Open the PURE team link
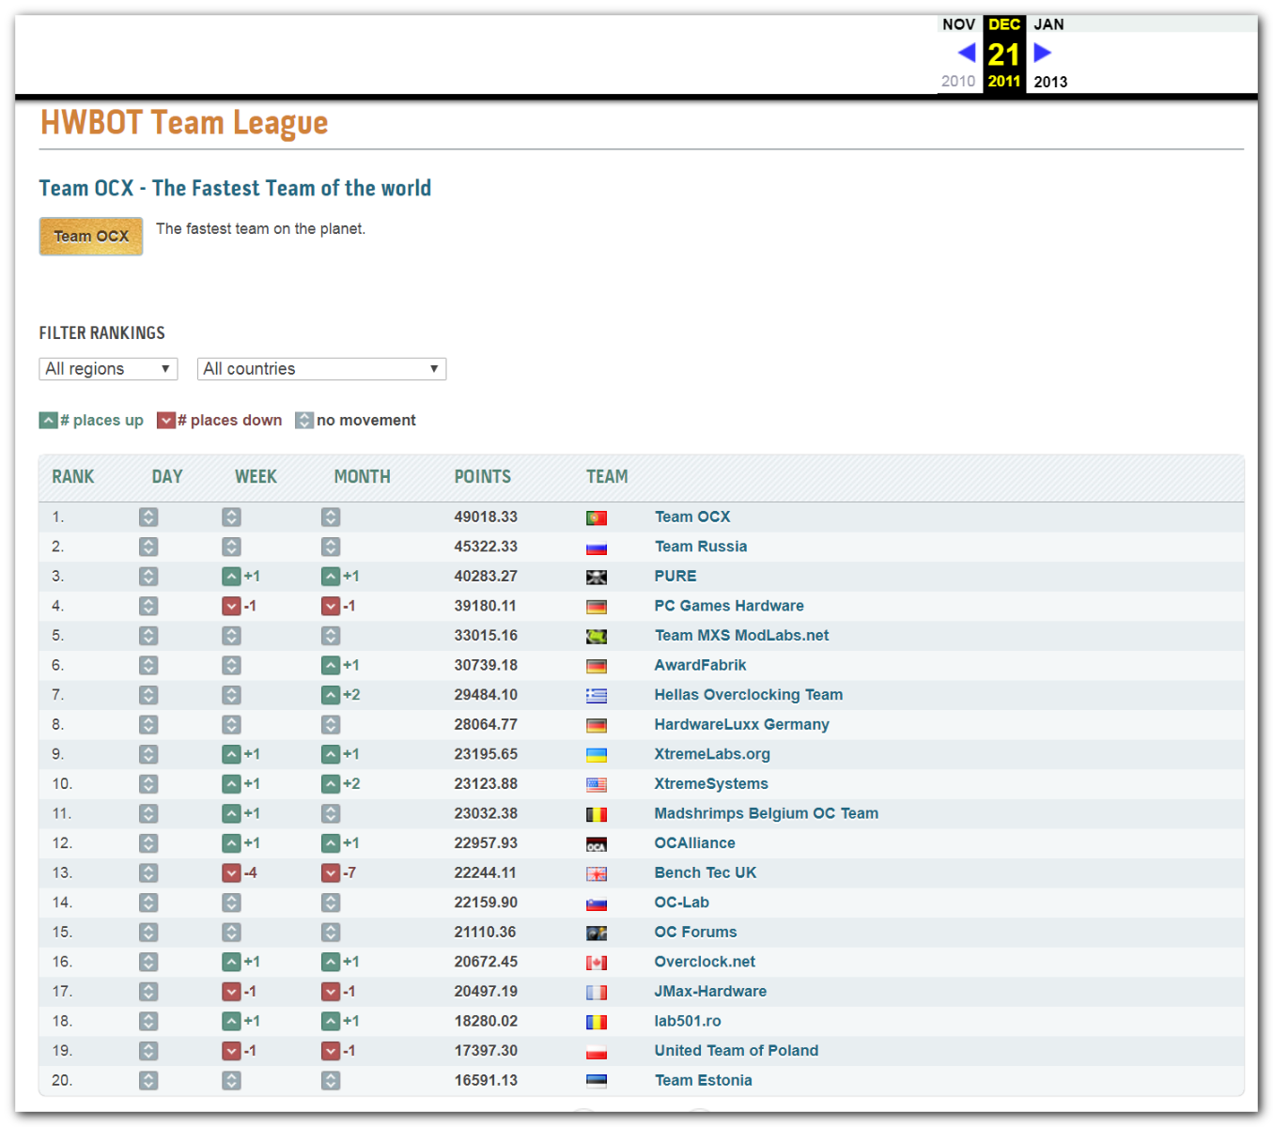Viewport: 1273px width, 1127px height. coord(675,577)
